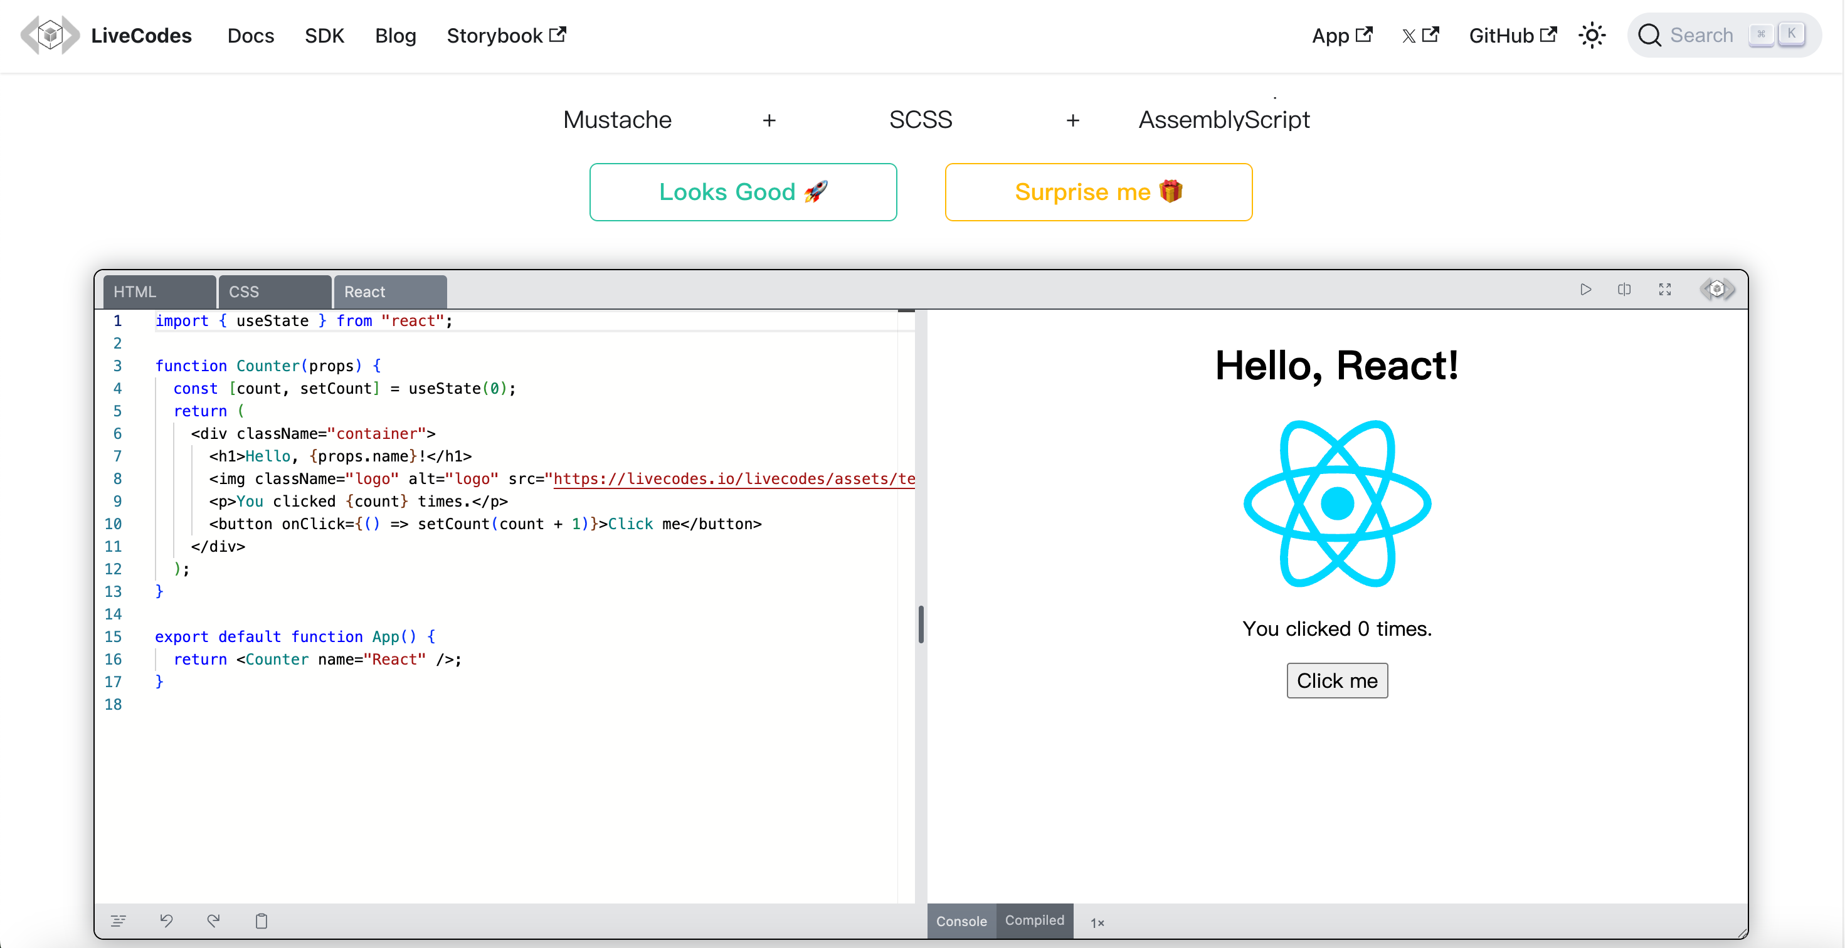This screenshot has width=1845, height=948.
Task: Click the copy to clipboard icon
Action: point(262,921)
